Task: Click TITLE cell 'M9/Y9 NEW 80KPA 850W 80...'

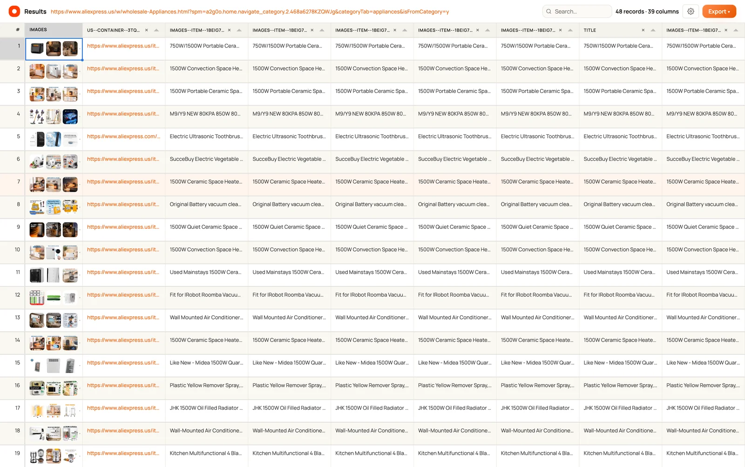Action: (x=620, y=114)
